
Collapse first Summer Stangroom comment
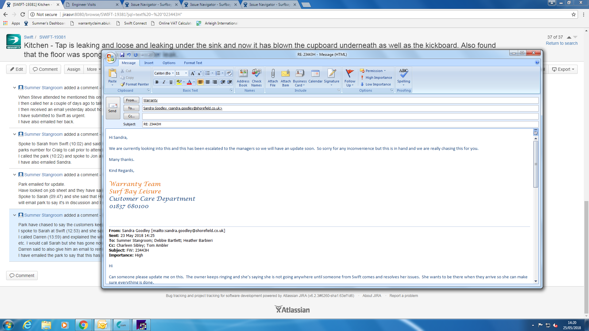point(14,88)
